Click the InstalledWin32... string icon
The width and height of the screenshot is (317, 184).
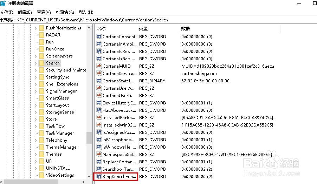click(99, 125)
